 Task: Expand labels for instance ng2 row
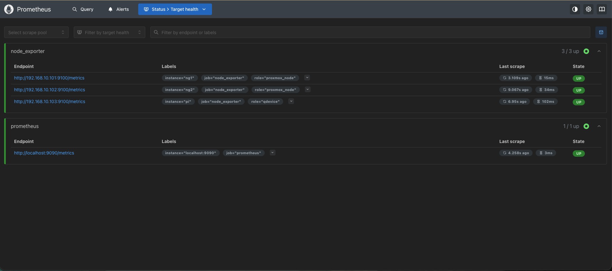pyautogui.click(x=308, y=89)
